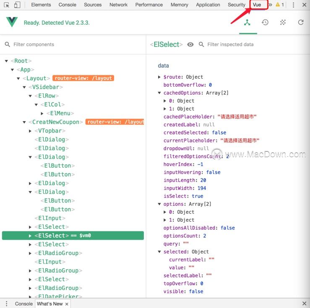Viewport: 310px width, 308px height.
Task: Click the topOverflow: 0 row
Action: 183,284
